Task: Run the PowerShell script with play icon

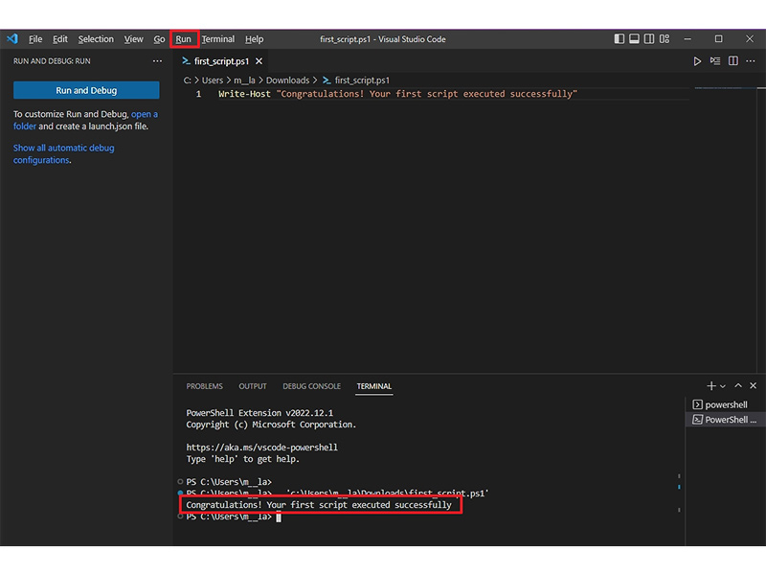Action: click(x=697, y=61)
